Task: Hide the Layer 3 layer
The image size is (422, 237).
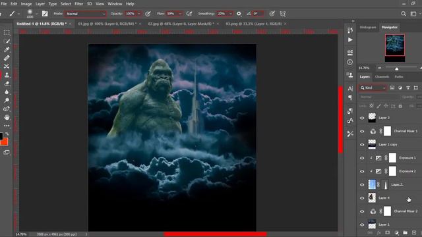Action: point(362,118)
